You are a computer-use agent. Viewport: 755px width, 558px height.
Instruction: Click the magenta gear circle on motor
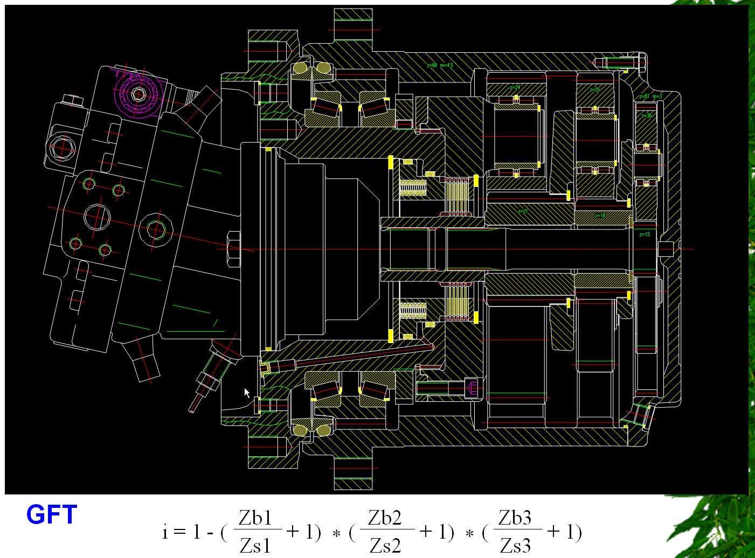tap(138, 94)
